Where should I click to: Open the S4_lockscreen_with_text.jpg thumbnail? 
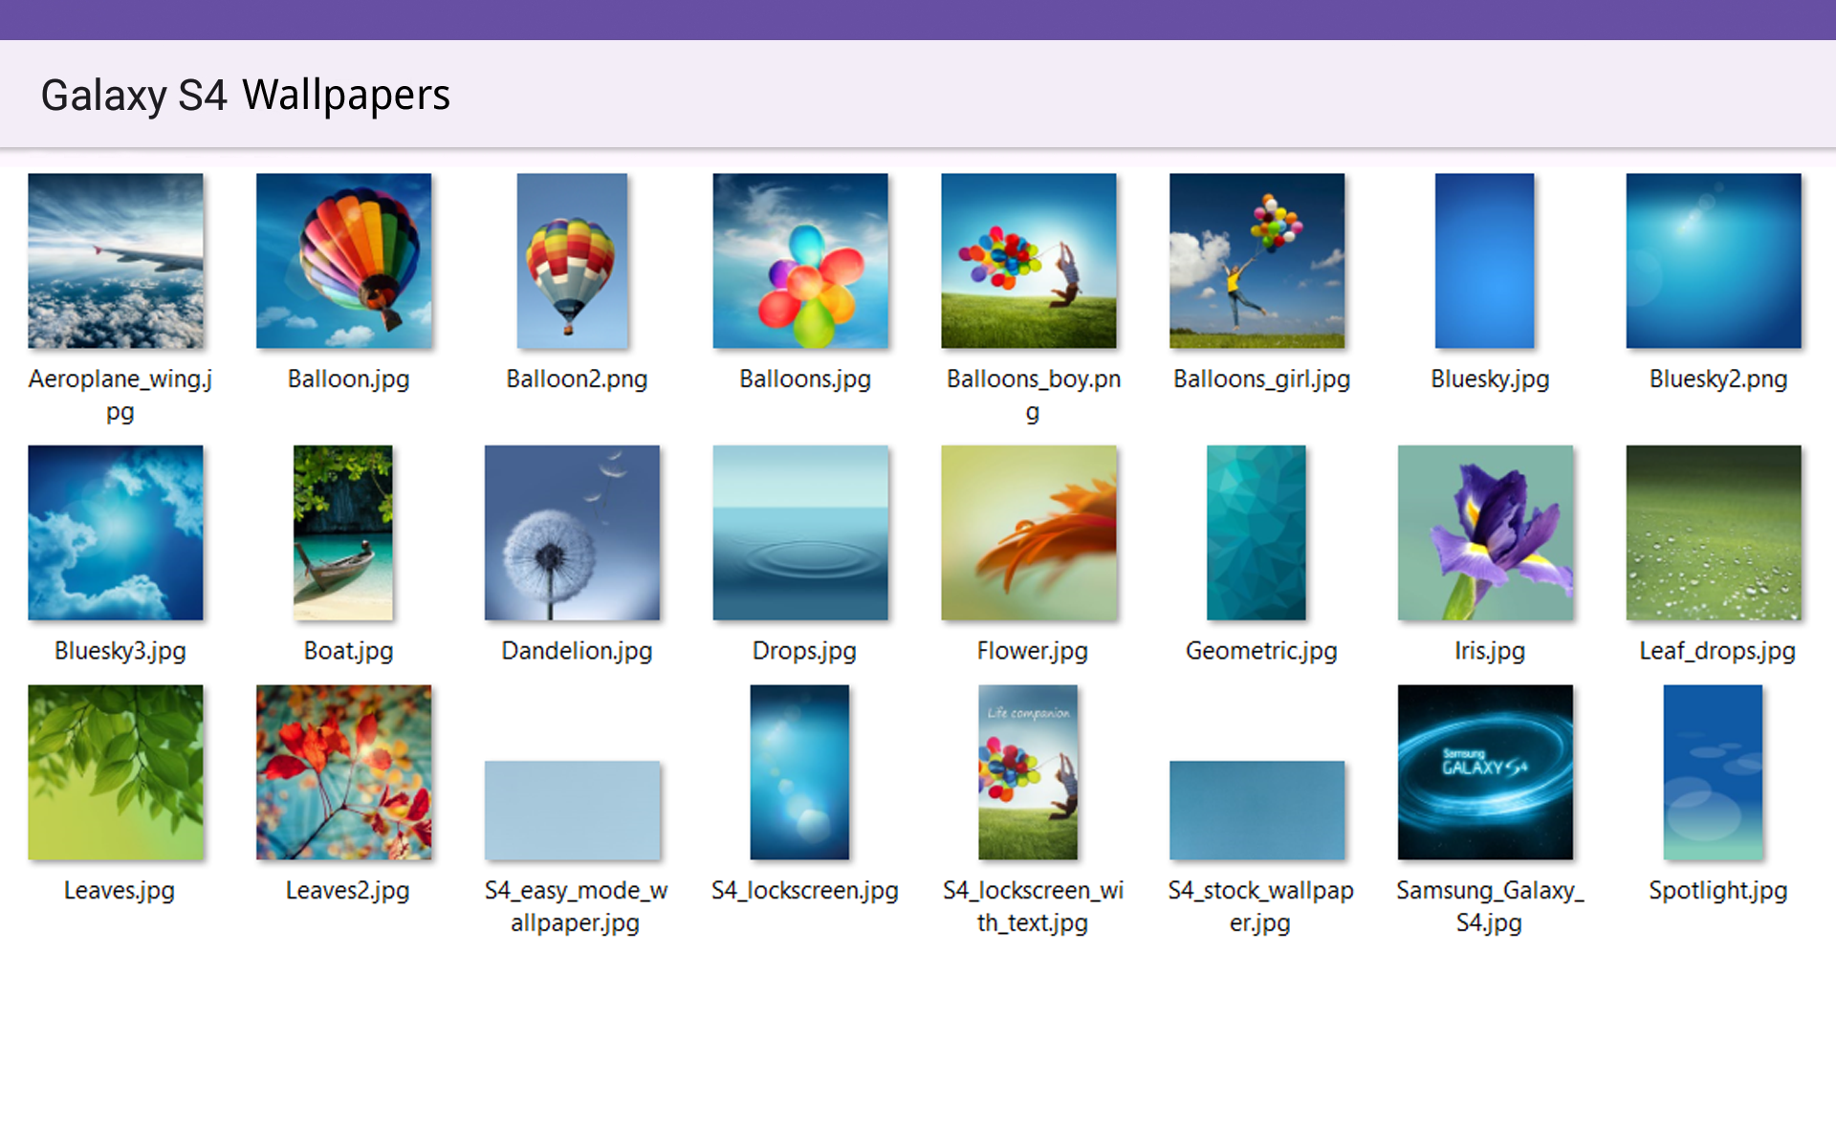click(x=1028, y=772)
